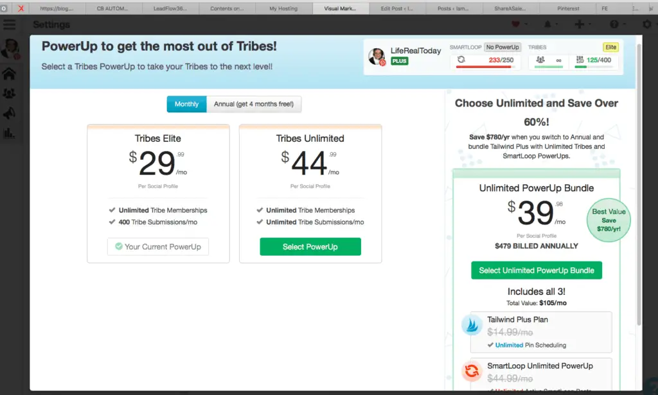The height and width of the screenshot is (395, 658).
Task: Open the dropdown arrow beside help icon
Action: 624,25
